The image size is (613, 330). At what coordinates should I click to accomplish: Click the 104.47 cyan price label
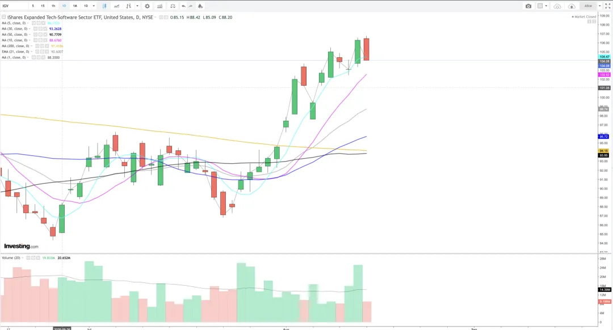coord(604,57)
